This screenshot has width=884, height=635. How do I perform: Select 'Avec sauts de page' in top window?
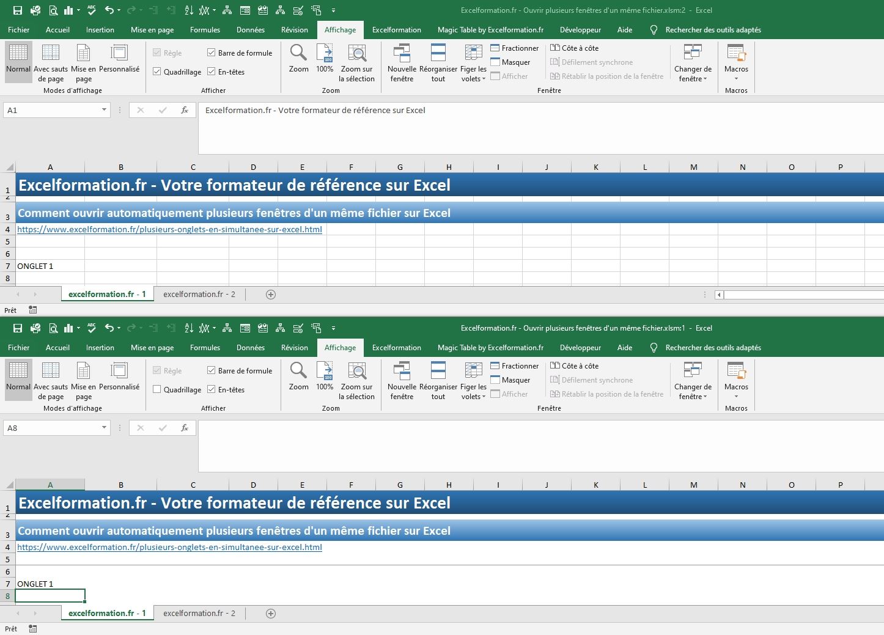51,63
